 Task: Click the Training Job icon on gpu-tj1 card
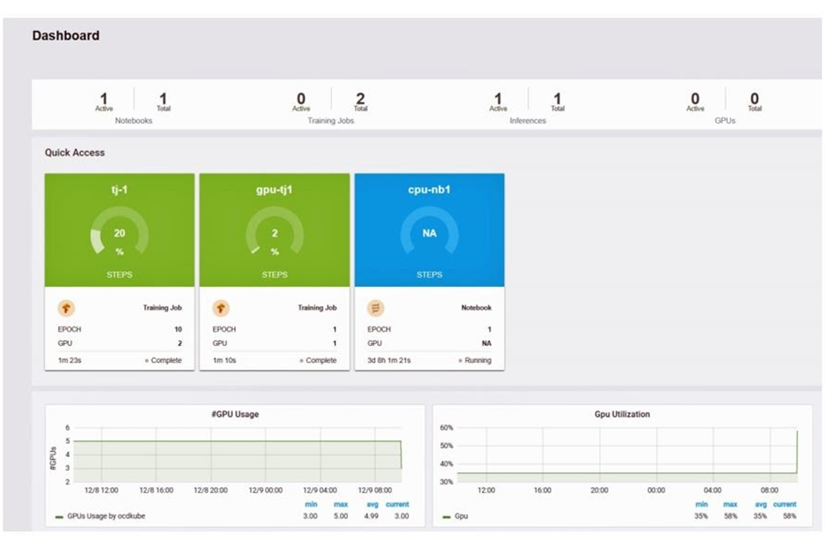(x=221, y=307)
